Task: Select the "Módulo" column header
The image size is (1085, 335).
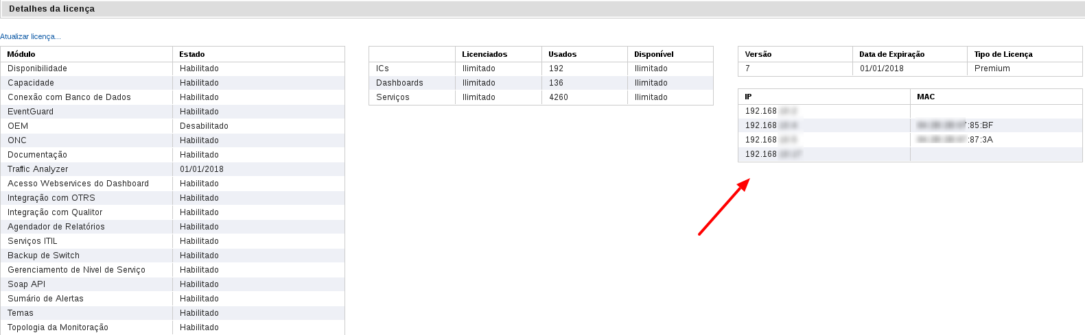Action: tap(21, 54)
